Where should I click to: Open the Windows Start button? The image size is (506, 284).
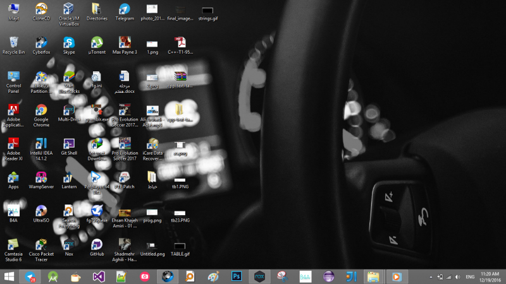[9, 276]
